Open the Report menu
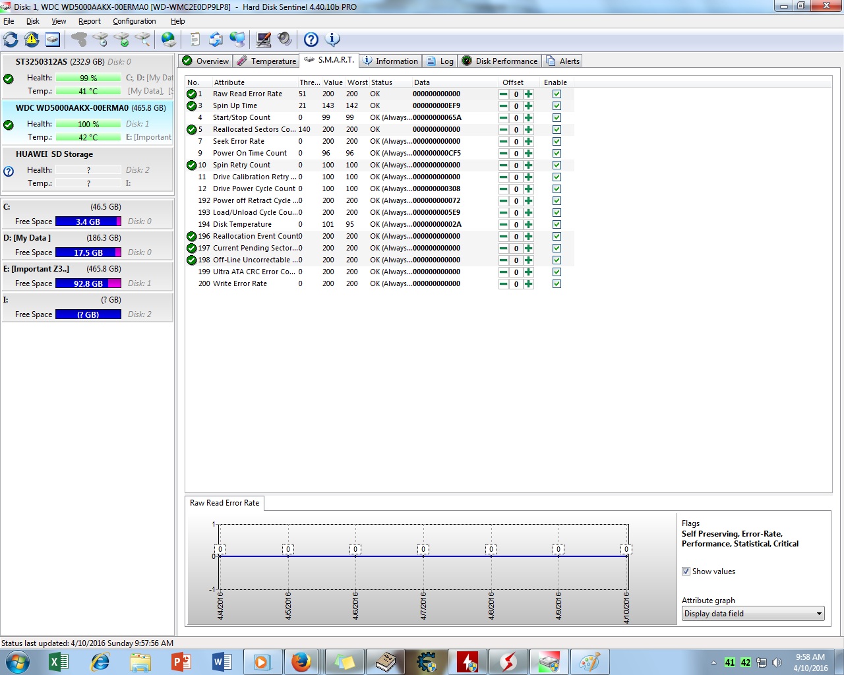 [90, 21]
